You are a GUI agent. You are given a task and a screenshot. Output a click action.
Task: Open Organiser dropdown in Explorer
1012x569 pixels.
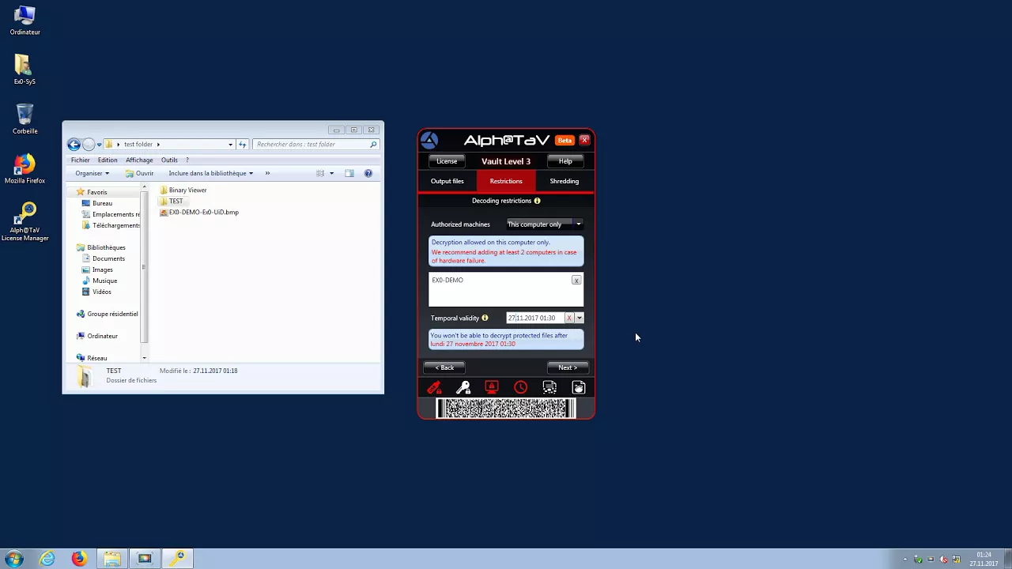[93, 173]
